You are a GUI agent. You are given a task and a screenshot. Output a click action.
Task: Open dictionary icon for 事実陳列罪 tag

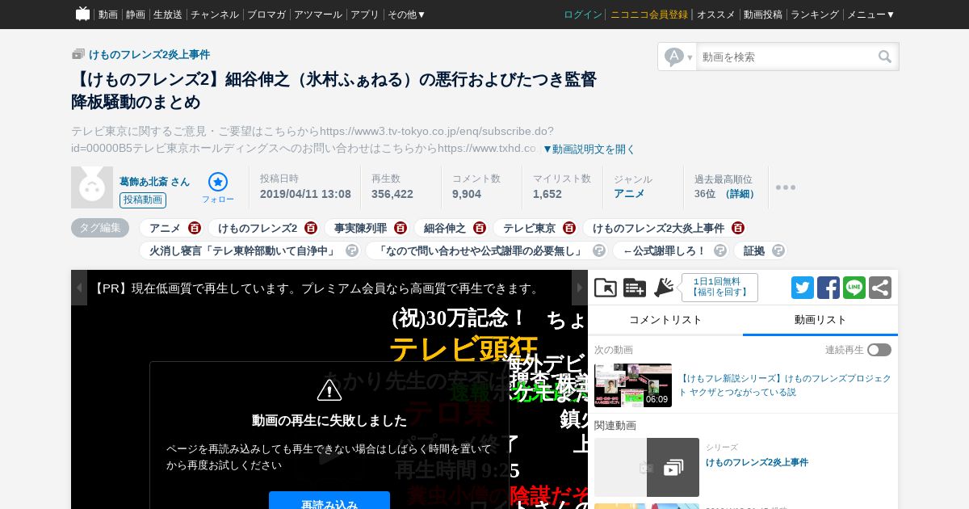click(401, 228)
